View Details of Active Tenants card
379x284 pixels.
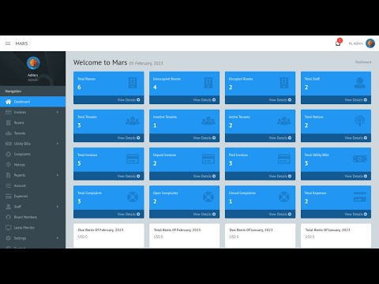click(x=280, y=138)
